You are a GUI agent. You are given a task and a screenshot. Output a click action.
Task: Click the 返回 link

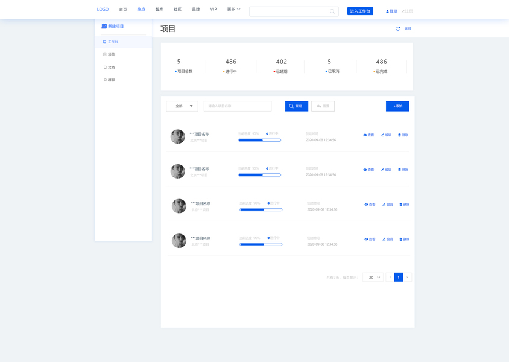pos(408,28)
